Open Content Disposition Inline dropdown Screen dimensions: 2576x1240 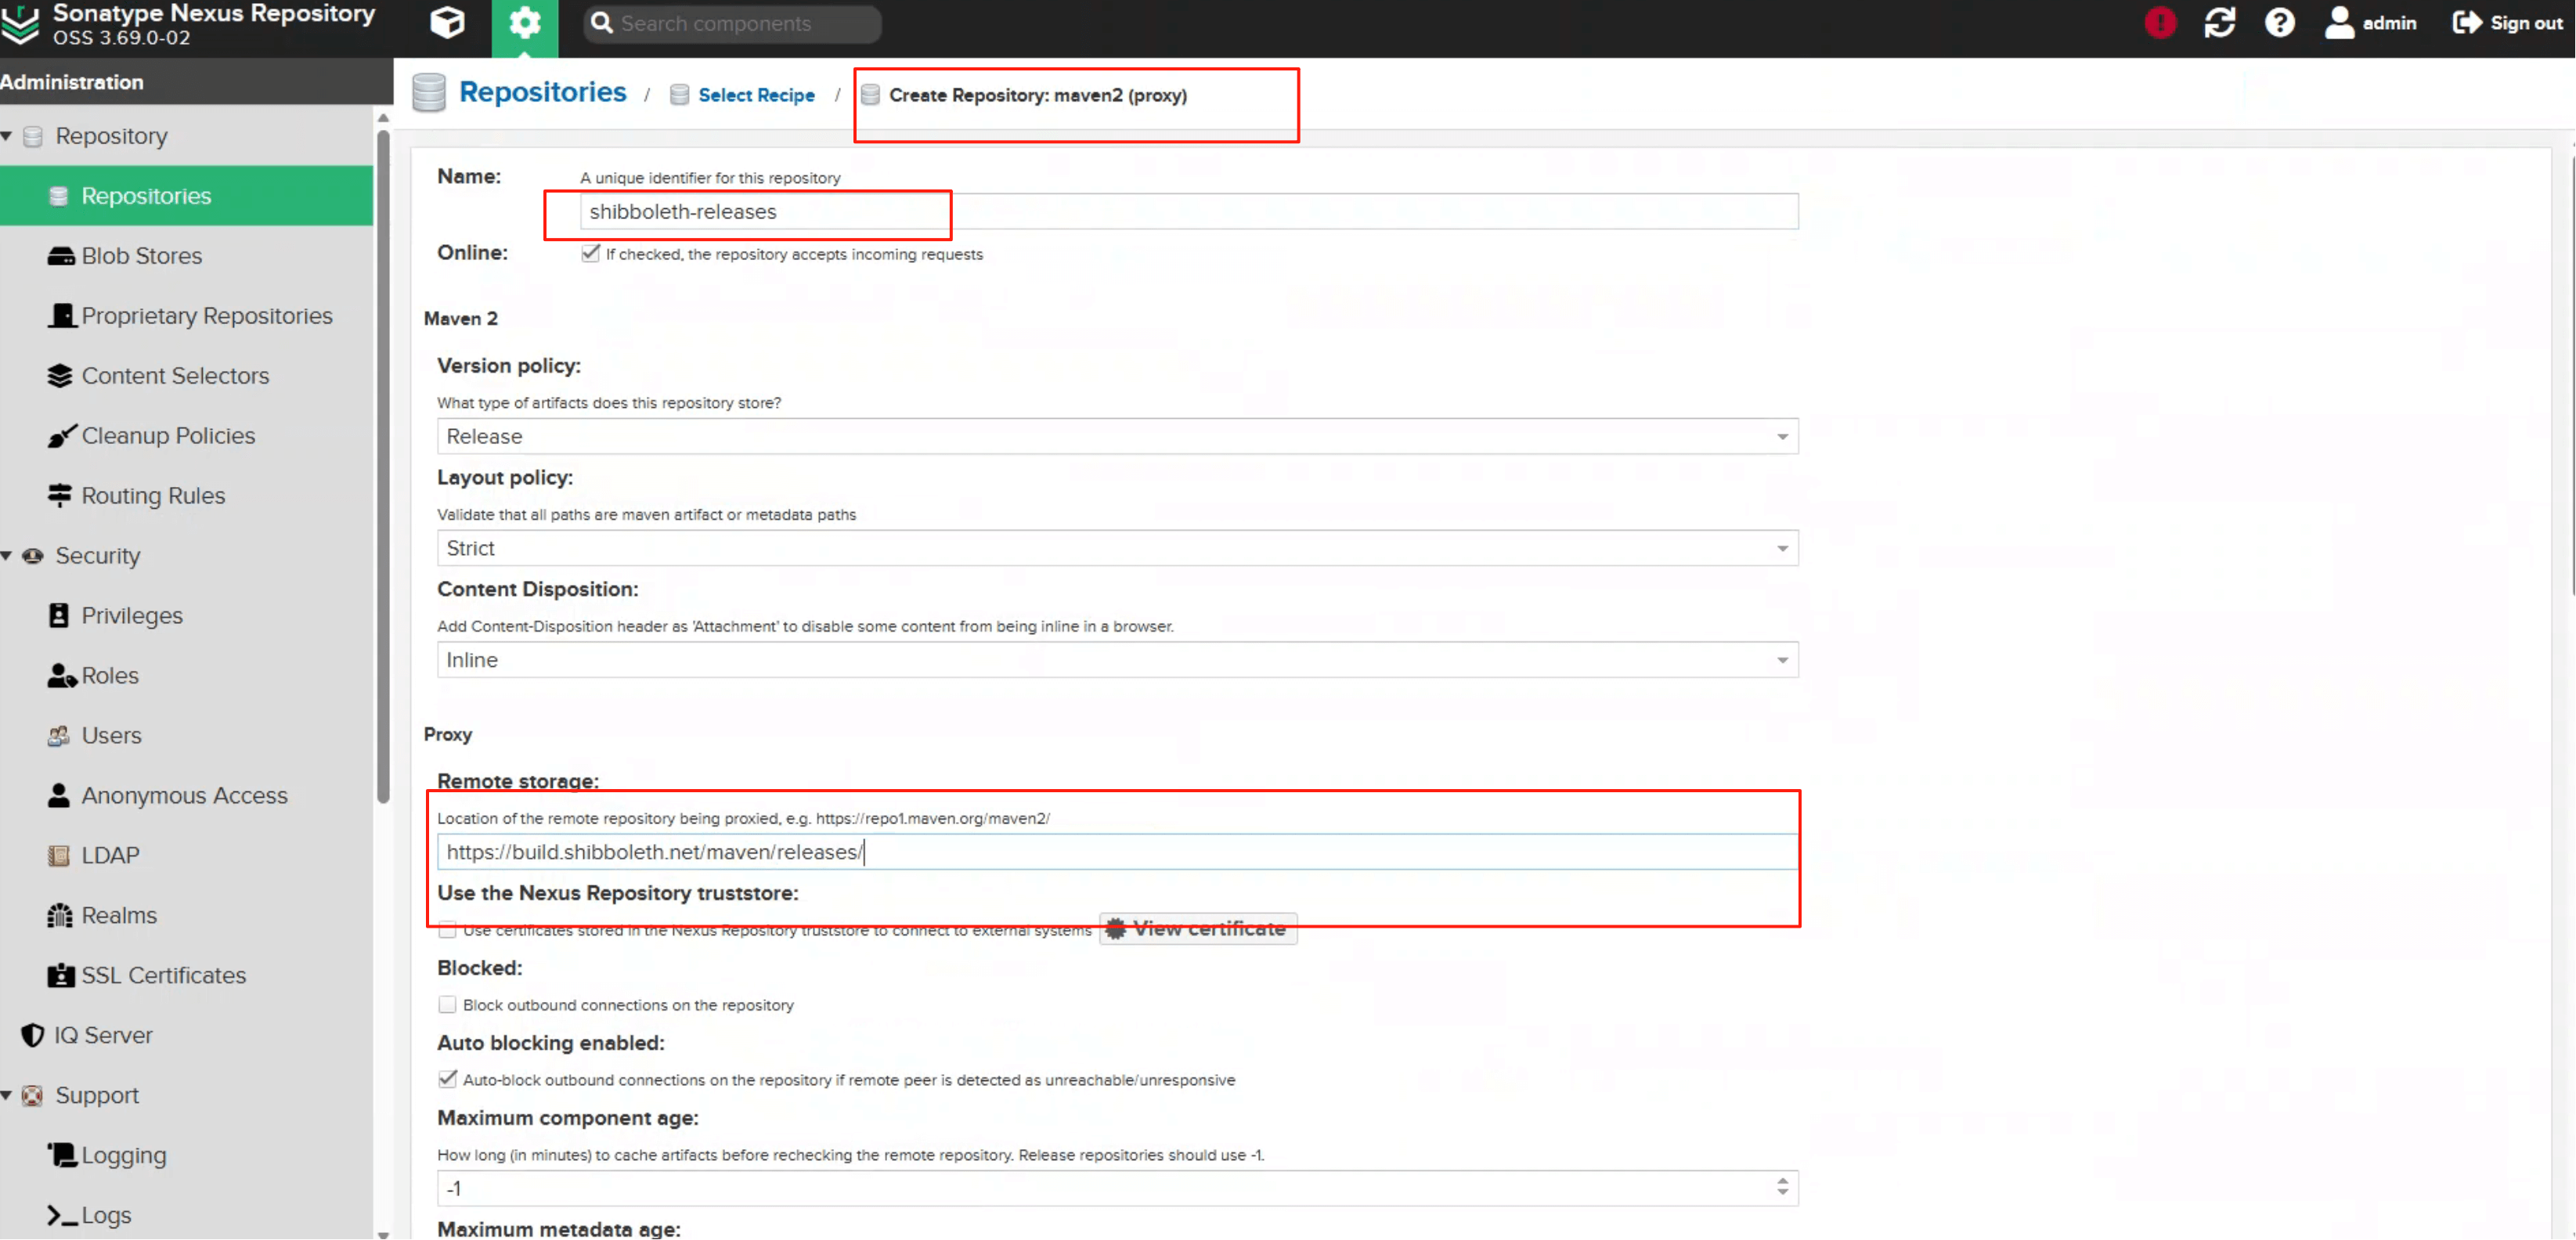click(1116, 660)
